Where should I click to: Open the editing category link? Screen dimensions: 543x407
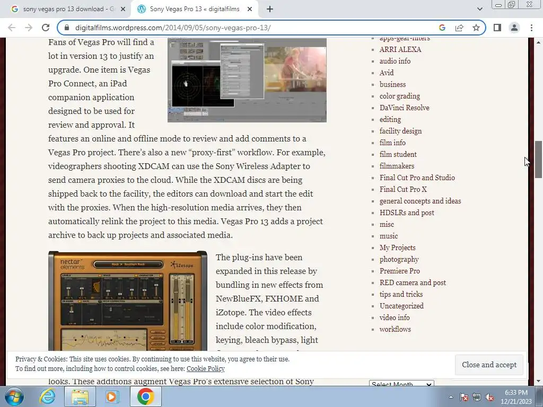coord(390,119)
